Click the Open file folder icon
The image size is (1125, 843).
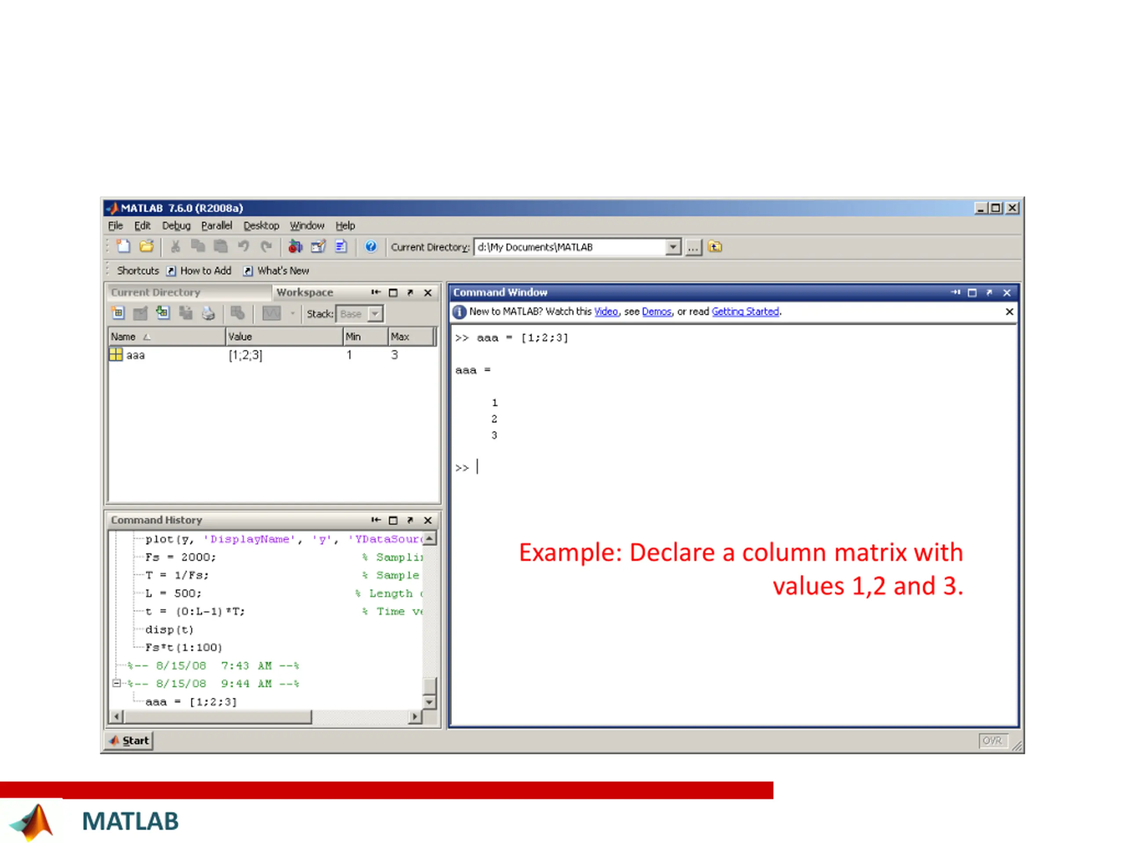(146, 246)
